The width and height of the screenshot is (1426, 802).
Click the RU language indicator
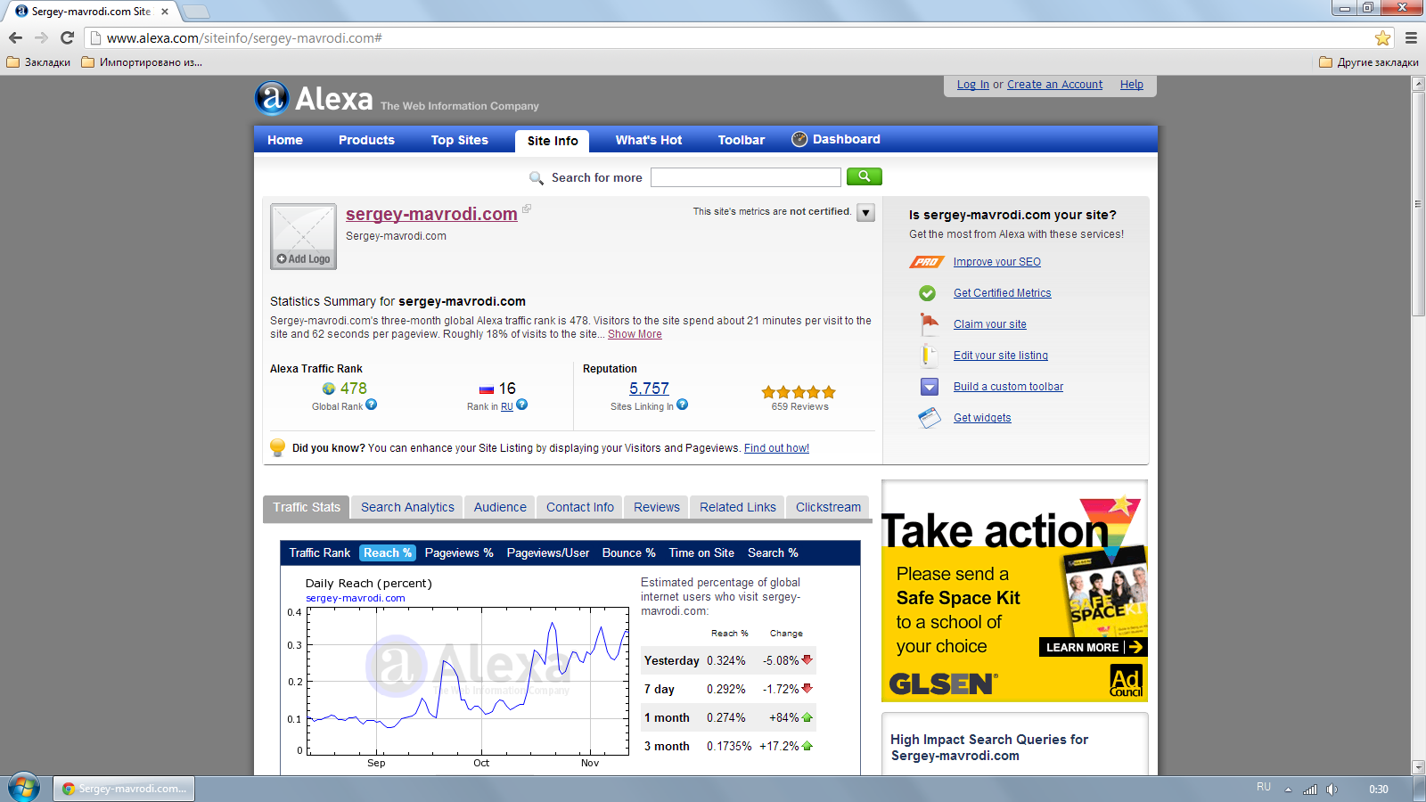(1264, 787)
